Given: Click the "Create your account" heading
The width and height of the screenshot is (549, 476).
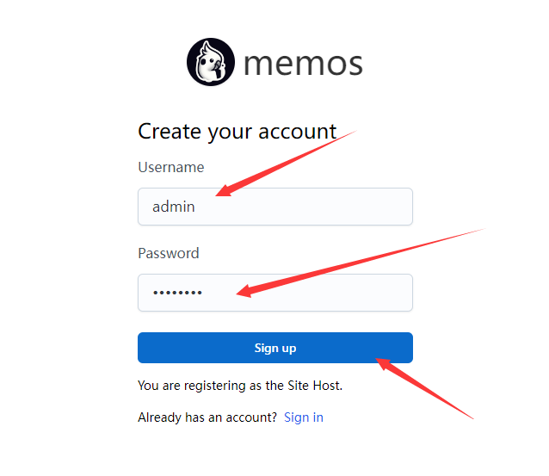Looking at the screenshot, I should click(x=237, y=132).
